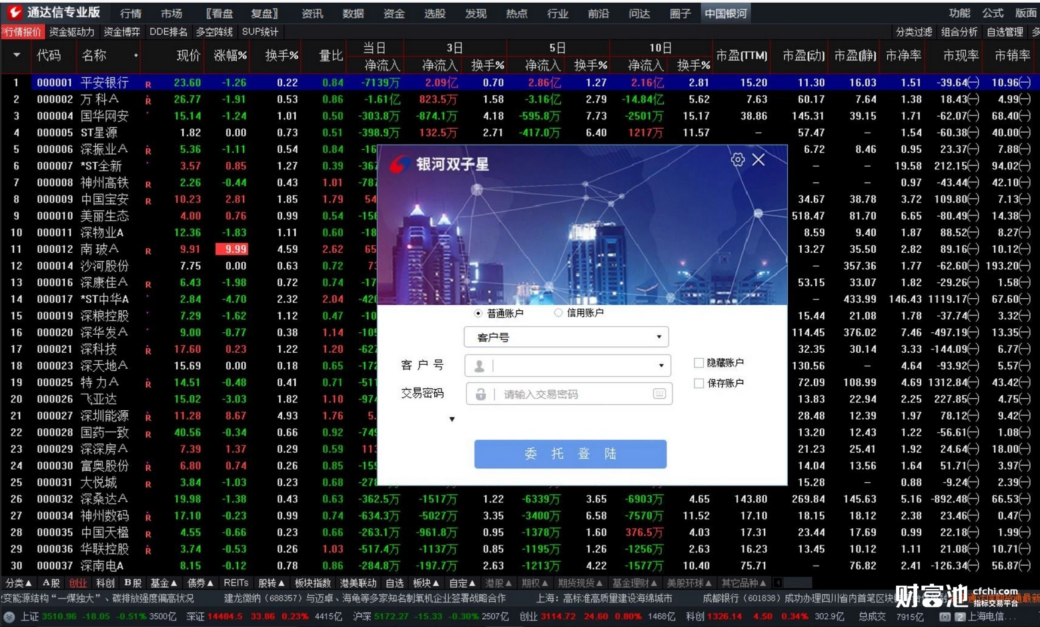Click the dot icon beside the 名称 header
This screenshot has width=1040, height=627.
(x=136, y=55)
